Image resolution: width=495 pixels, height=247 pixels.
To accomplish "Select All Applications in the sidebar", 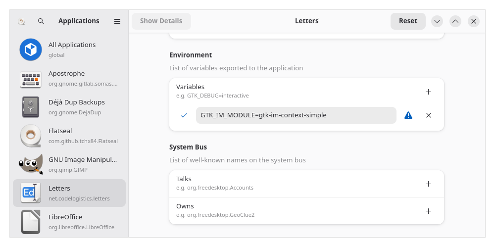I will (69, 49).
